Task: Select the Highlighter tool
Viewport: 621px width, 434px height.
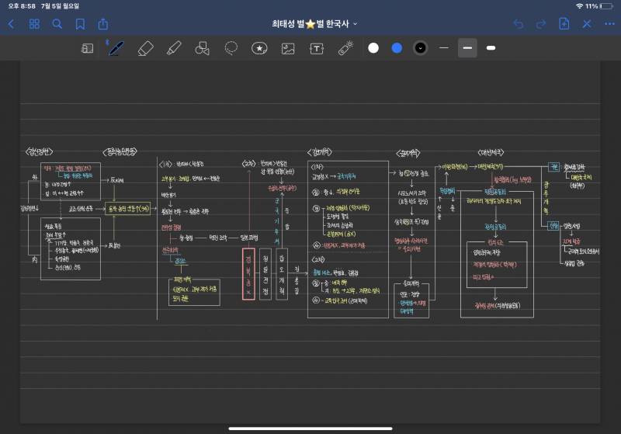Action: click(174, 48)
